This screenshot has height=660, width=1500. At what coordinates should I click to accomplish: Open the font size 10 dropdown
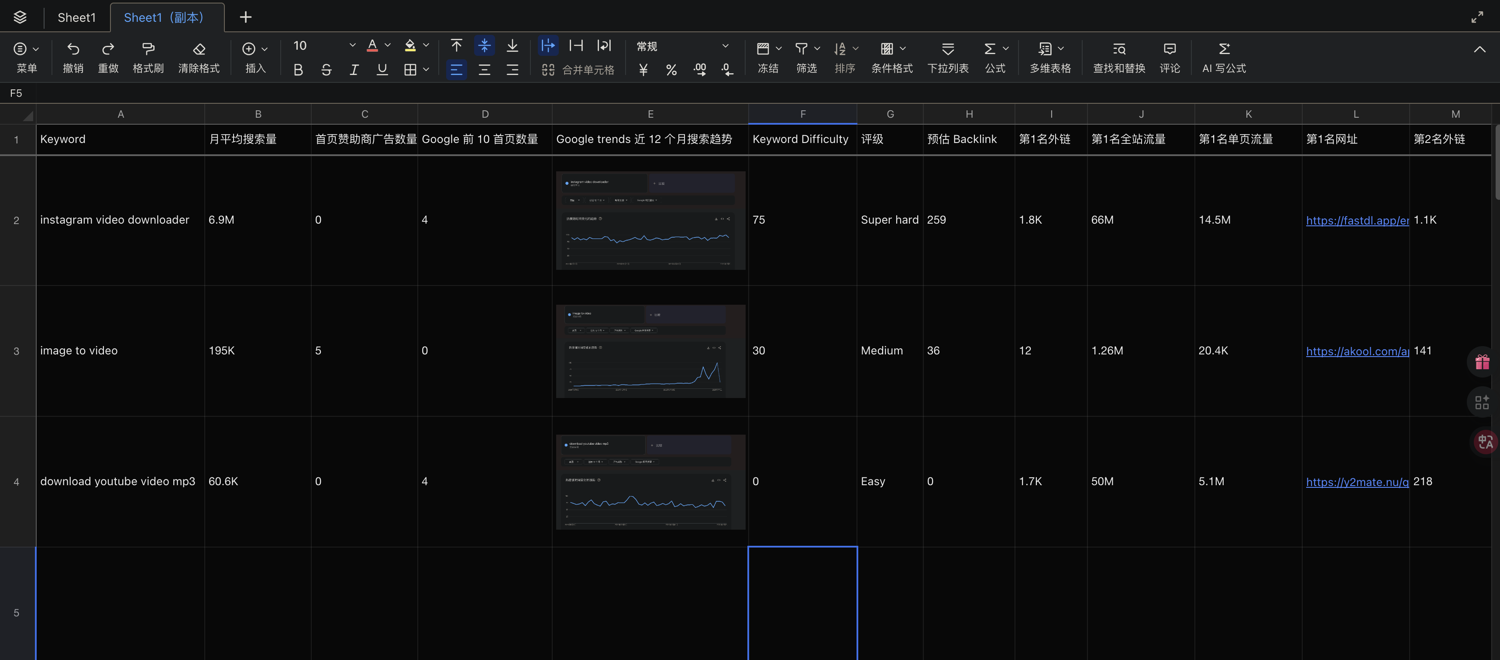(352, 45)
